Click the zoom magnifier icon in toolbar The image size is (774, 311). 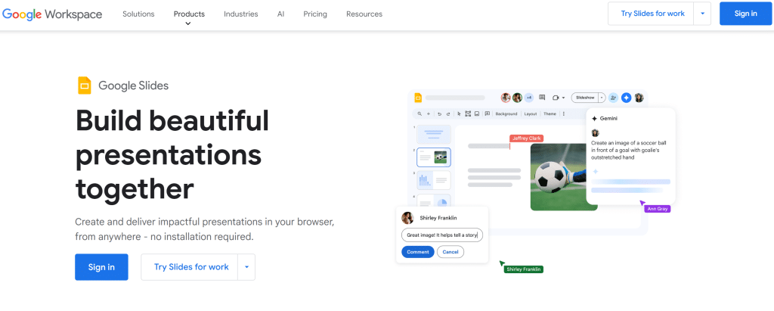(420, 114)
